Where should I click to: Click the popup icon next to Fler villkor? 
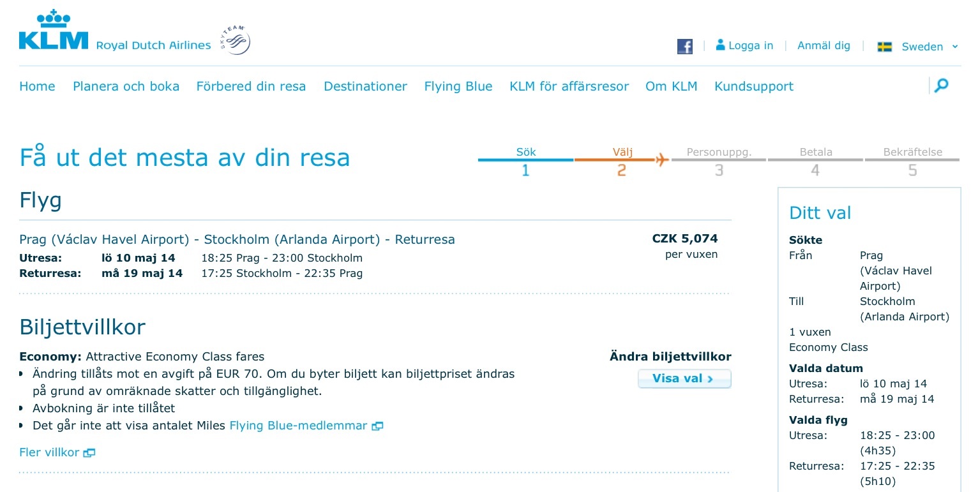[89, 453]
